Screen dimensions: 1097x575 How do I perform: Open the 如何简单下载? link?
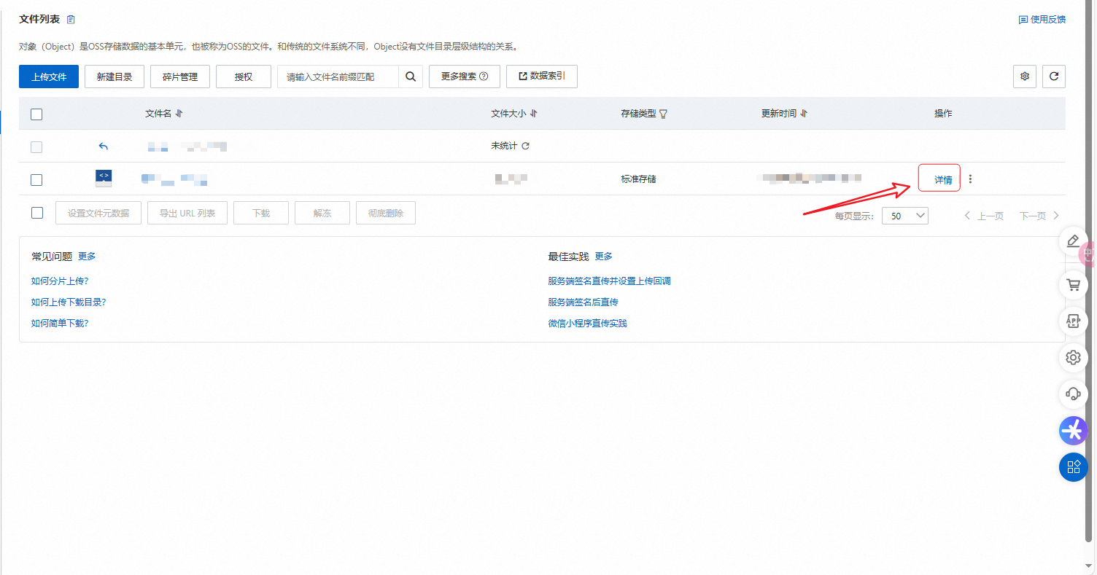click(x=60, y=324)
